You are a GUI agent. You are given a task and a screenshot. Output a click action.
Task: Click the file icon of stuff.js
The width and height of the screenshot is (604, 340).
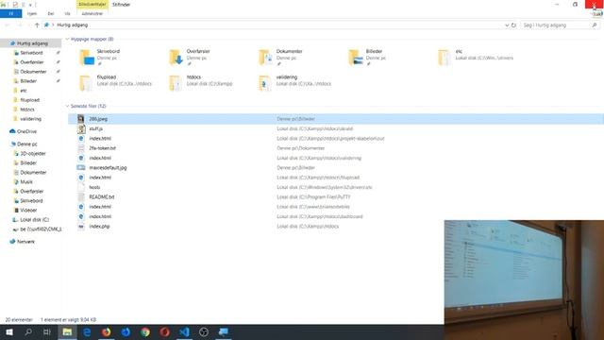[81, 128]
